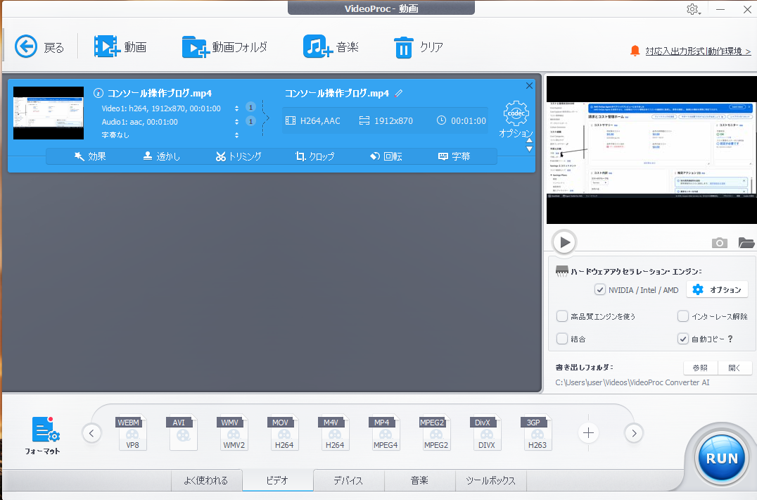This screenshot has height=500, width=757.
Task: Open フォーマット target format icon
Action: pyautogui.click(x=45, y=430)
